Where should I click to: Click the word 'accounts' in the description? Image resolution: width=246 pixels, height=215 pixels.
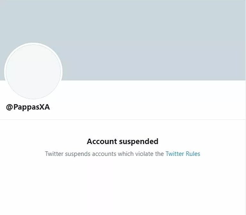[104, 154]
